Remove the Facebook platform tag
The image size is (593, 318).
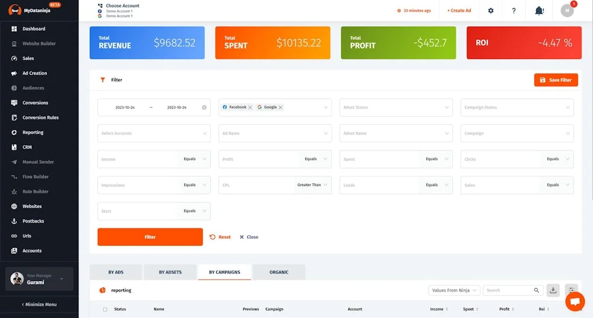(250, 108)
